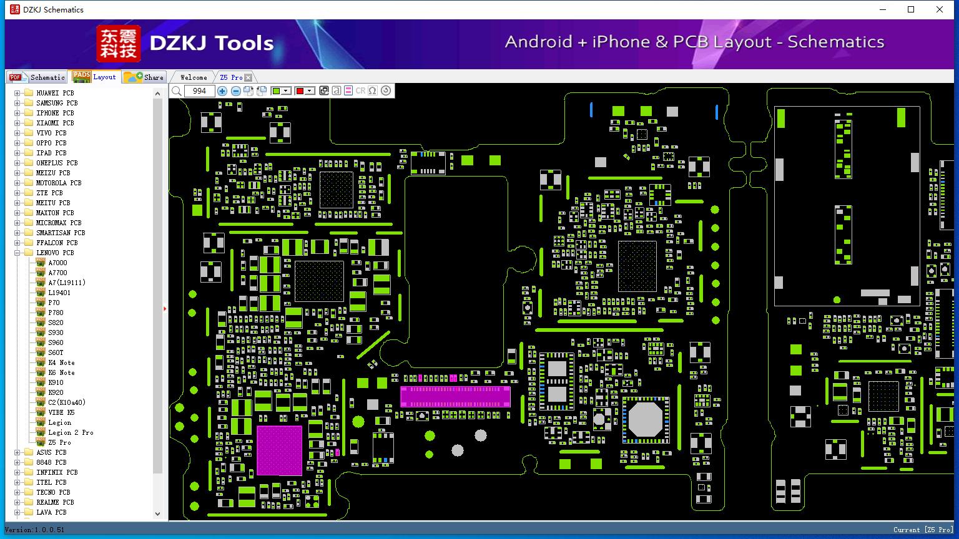
Task: Open the A7700 layout file
Action: [57, 273]
